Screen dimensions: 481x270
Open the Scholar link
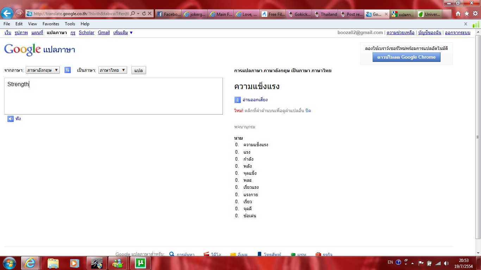(87, 33)
